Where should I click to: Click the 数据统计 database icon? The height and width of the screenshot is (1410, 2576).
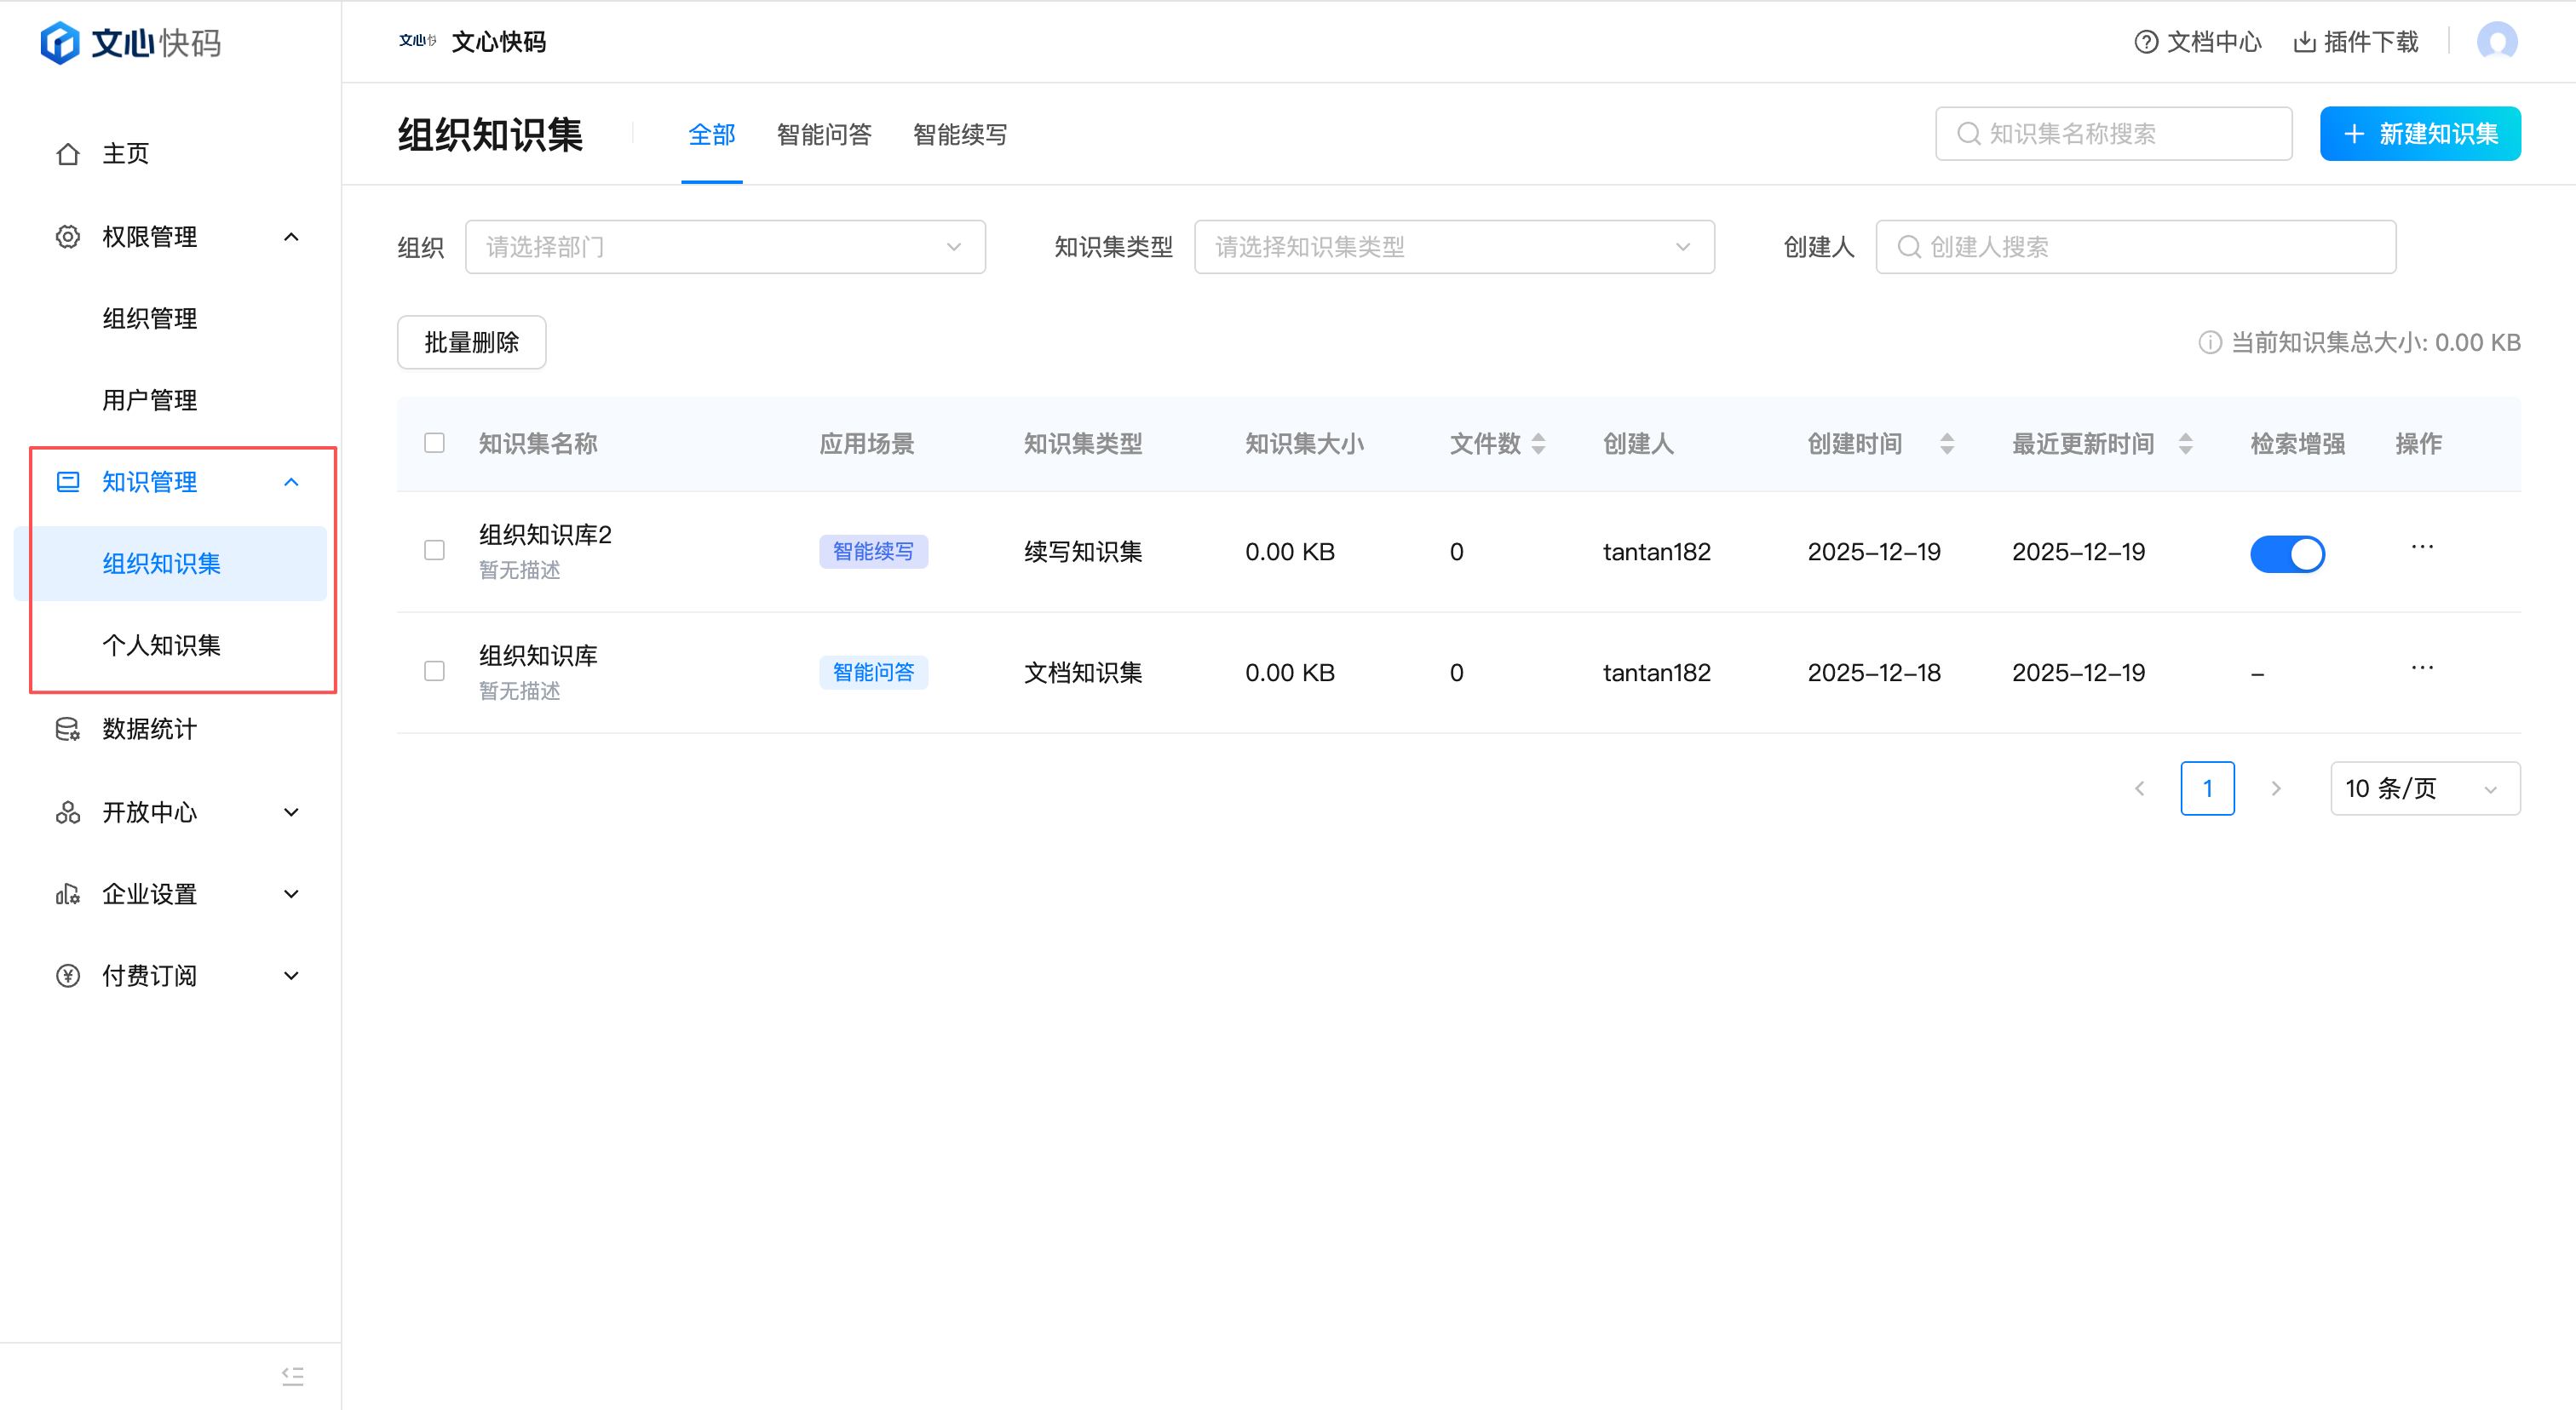click(68, 730)
